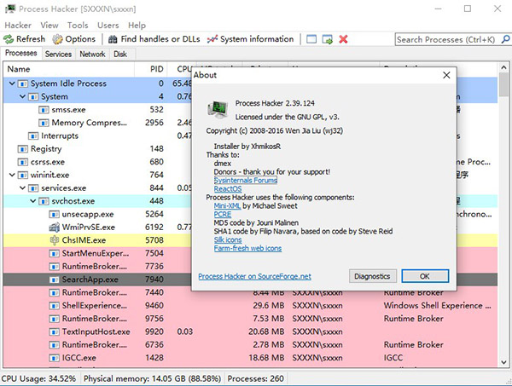Collapse the svchost.exe tree node
This screenshot has height=386, width=512.
(x=32, y=201)
